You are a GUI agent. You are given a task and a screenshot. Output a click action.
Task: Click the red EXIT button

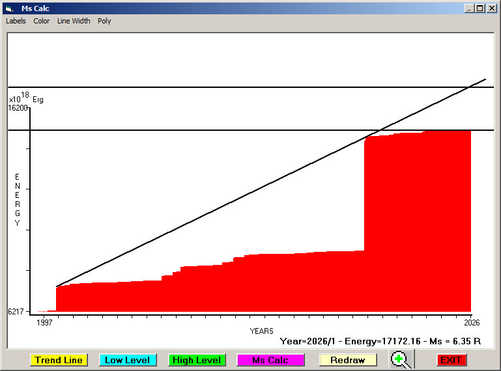point(450,360)
